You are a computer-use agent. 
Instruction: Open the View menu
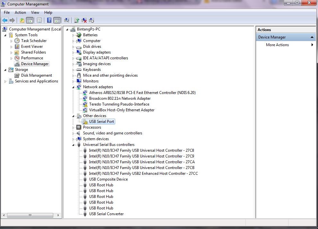35,13
